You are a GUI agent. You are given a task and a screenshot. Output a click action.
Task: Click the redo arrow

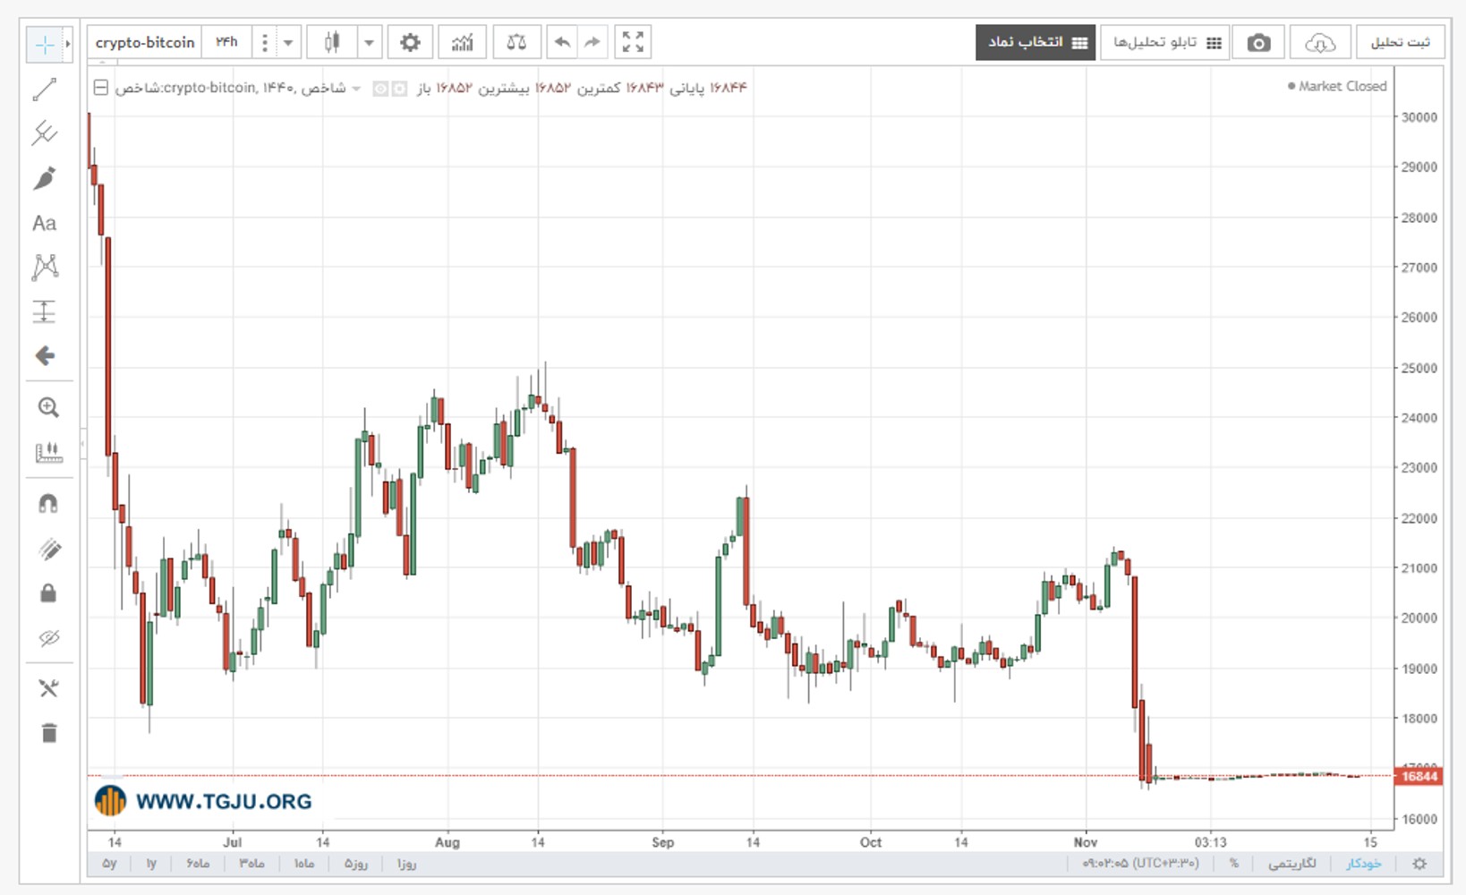click(592, 42)
